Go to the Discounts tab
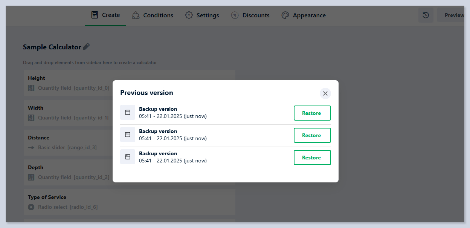470x228 pixels. point(250,15)
